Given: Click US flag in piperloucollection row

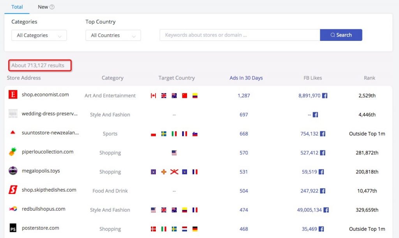Looking at the screenshot, I should click(174, 153).
